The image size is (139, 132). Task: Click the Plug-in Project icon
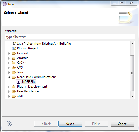[14, 48]
